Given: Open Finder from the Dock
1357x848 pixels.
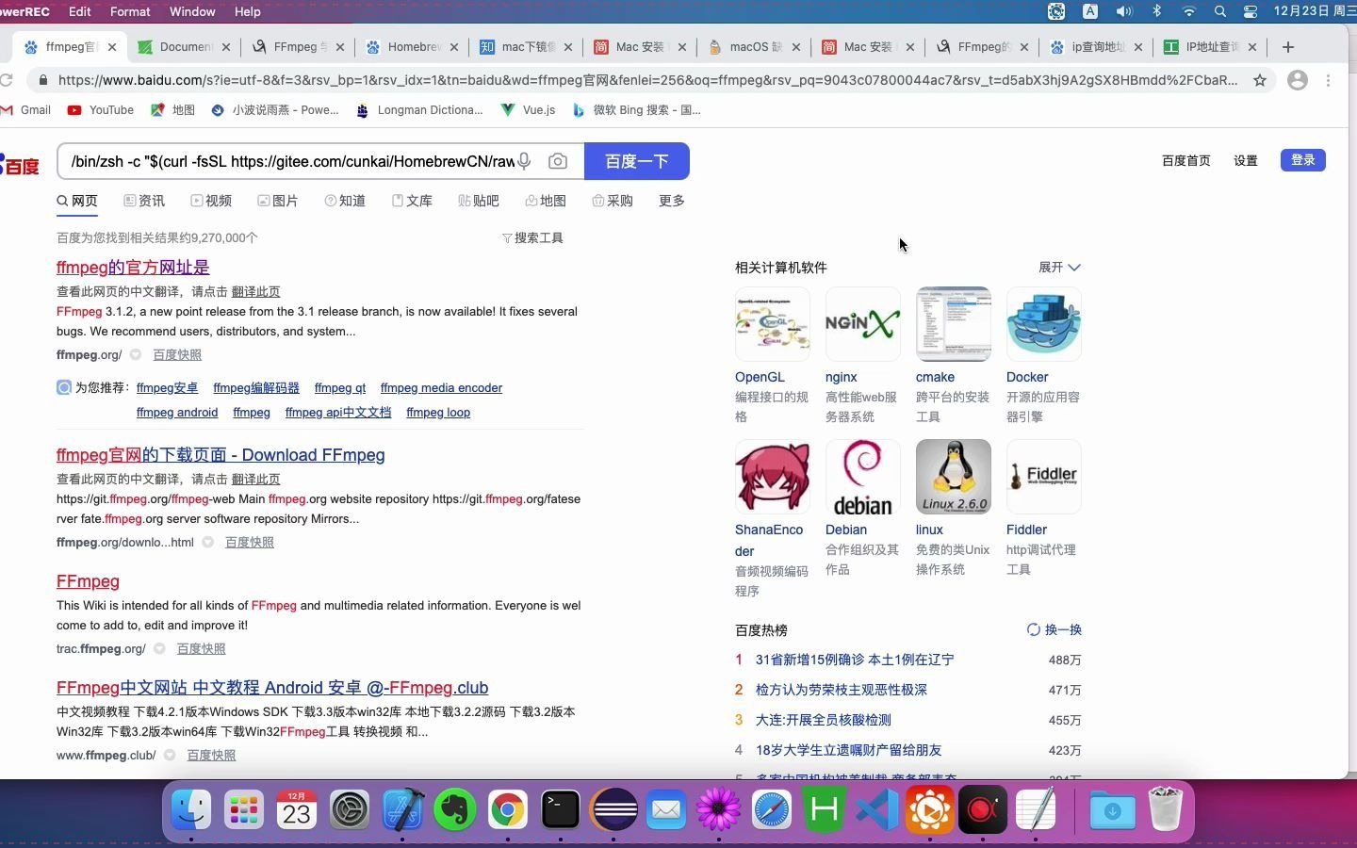Looking at the screenshot, I should tap(191, 809).
